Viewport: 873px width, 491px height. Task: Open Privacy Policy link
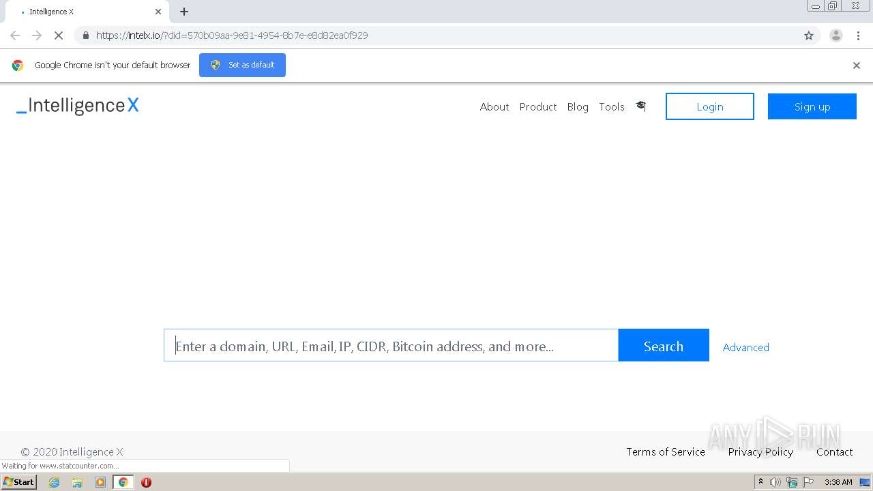pos(760,451)
